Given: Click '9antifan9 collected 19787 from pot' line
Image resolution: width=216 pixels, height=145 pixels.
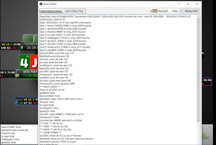Looking at the screenshot, I should 58,142.
